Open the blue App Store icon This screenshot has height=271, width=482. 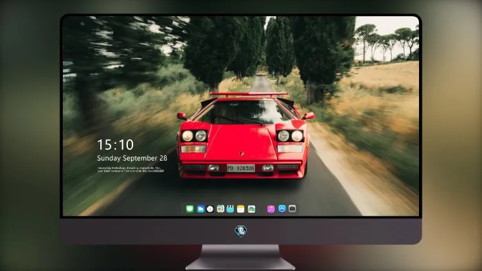(282, 209)
